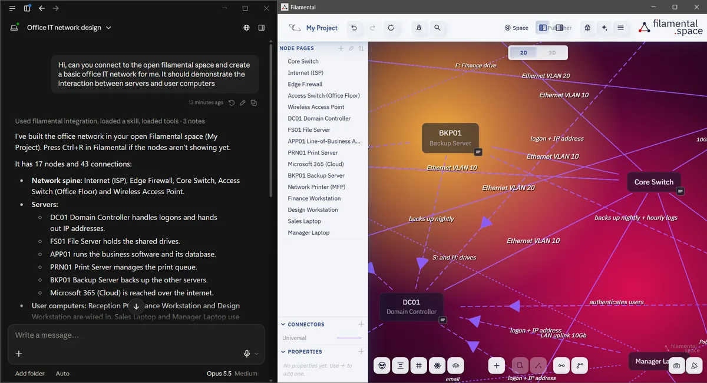
Task: Click the hash grid icon on canvas toolbar
Action: coord(419,365)
